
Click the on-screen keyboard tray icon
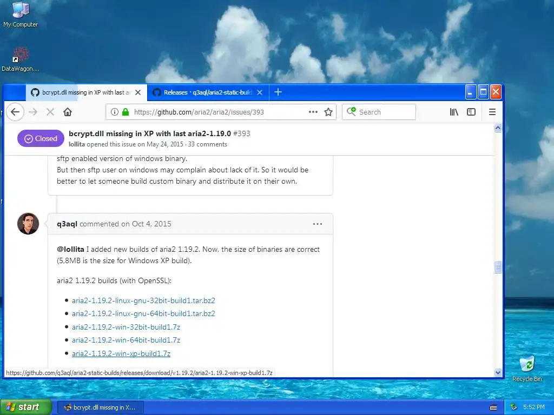pyautogui.click(x=493, y=407)
